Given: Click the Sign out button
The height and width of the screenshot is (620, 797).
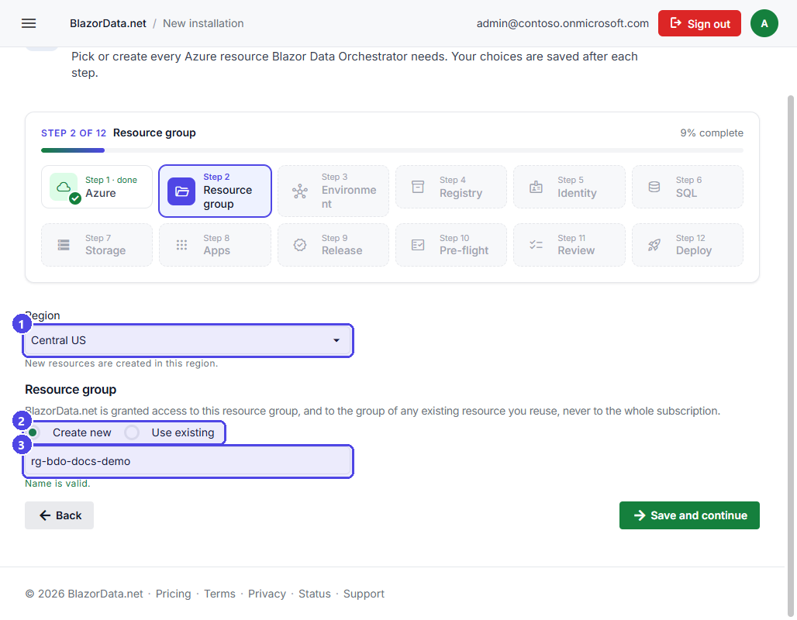Looking at the screenshot, I should (699, 23).
